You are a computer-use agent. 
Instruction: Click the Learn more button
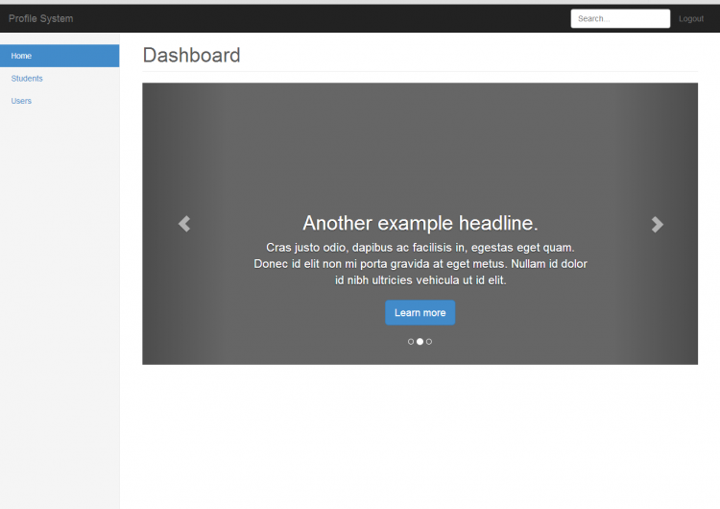click(420, 312)
